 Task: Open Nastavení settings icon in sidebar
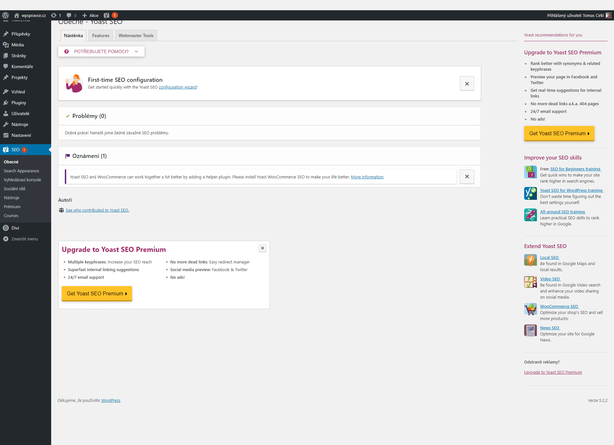tap(6, 135)
